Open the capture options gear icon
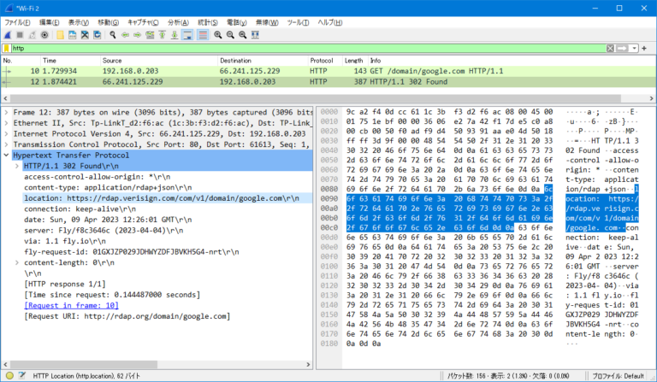This screenshot has height=382, width=657. coord(43,35)
